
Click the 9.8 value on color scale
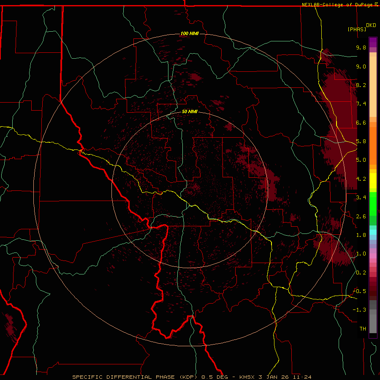pyautogui.click(x=361, y=47)
